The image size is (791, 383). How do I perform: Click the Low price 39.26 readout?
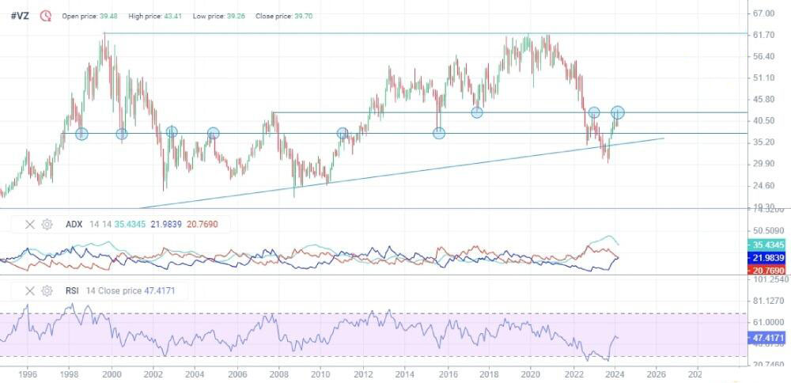pyautogui.click(x=219, y=16)
